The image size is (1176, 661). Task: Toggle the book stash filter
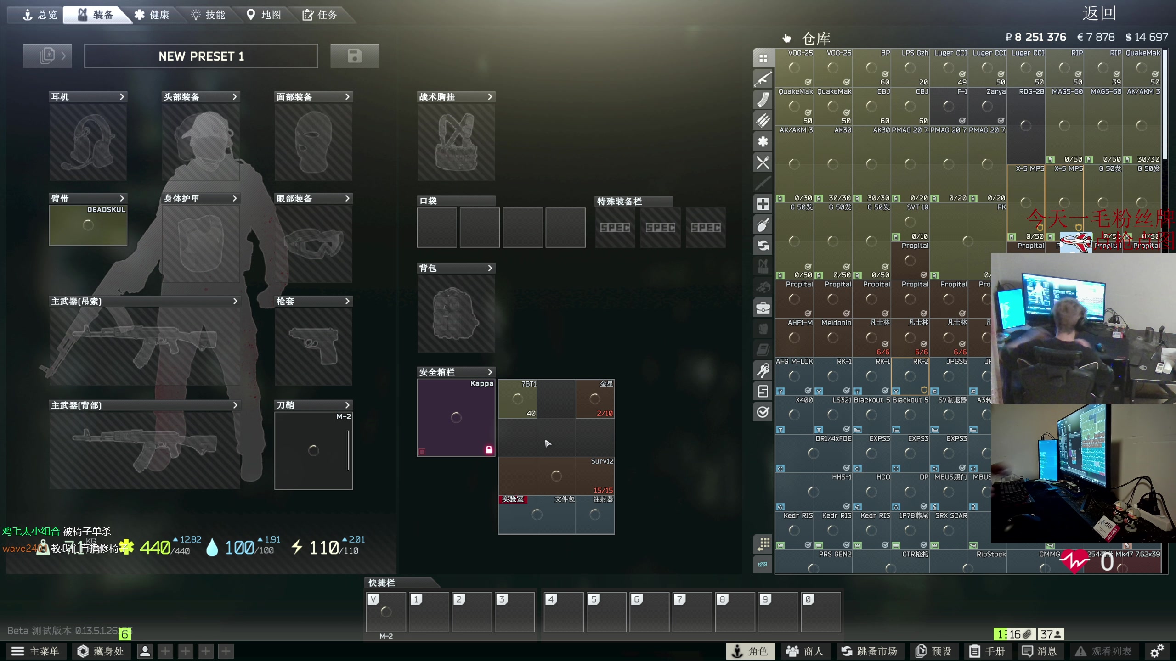tap(763, 350)
